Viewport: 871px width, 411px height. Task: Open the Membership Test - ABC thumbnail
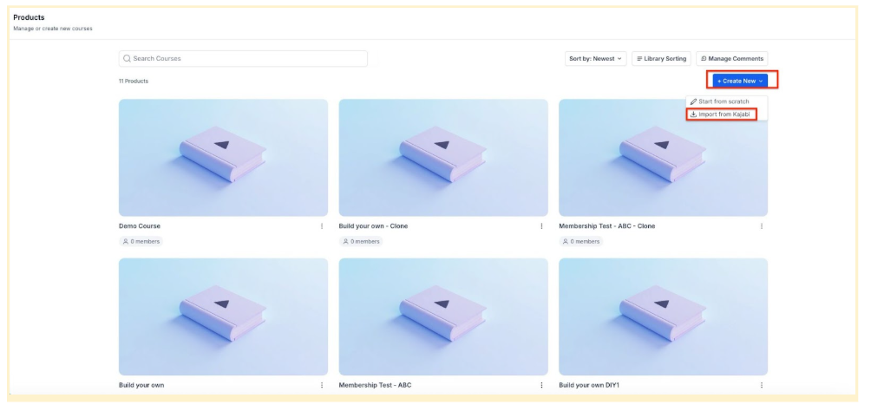coord(443,316)
